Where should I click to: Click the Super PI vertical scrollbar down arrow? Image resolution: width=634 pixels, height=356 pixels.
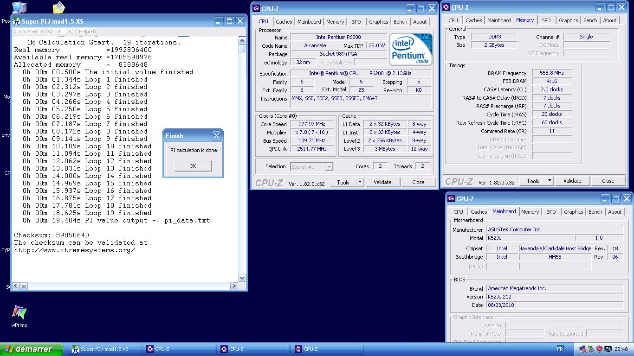242,278
